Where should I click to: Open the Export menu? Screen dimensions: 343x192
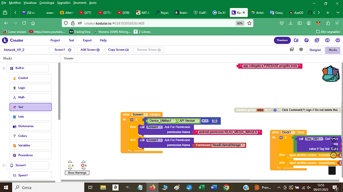pos(87,40)
